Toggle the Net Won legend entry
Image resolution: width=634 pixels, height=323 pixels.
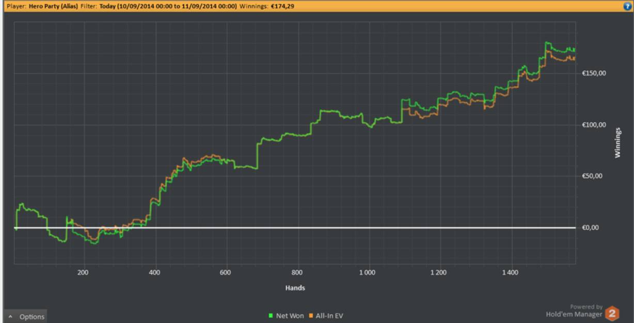point(286,316)
